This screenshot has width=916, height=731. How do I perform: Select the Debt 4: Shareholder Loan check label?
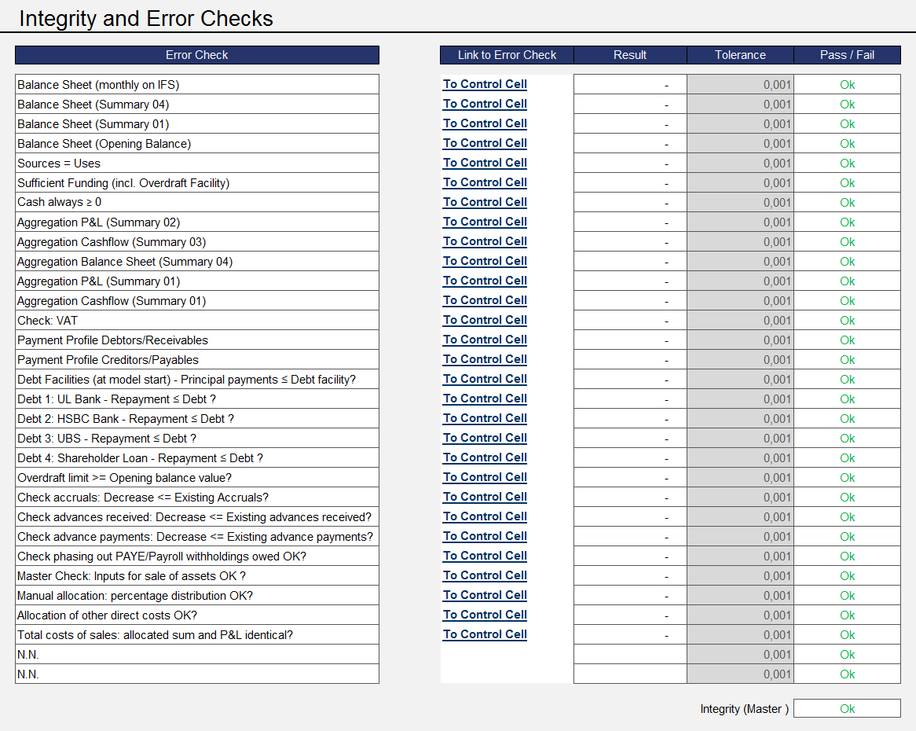[x=196, y=457]
